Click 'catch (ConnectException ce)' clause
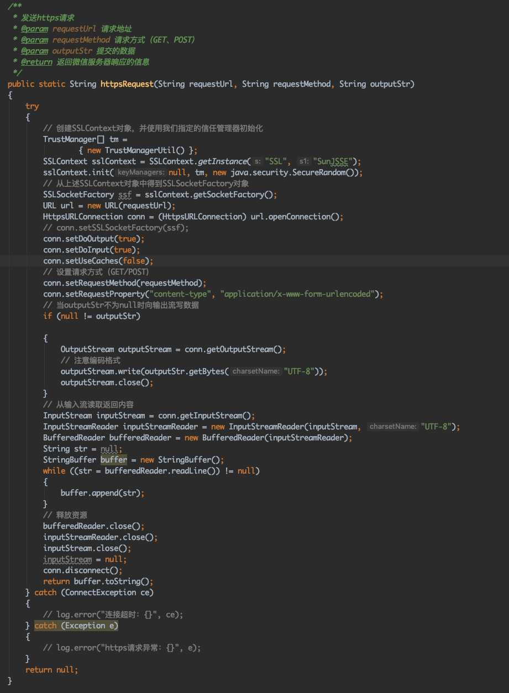The image size is (509, 693). click(x=94, y=592)
